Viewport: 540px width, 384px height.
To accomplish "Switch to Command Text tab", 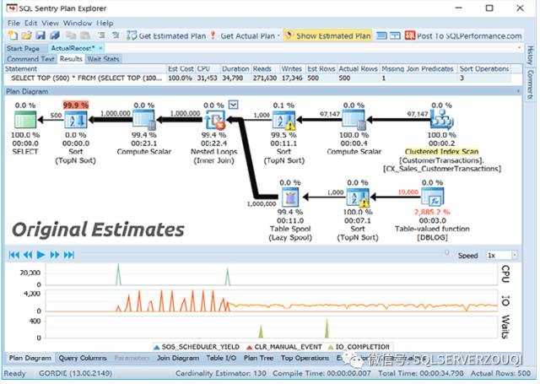I will coord(30,59).
